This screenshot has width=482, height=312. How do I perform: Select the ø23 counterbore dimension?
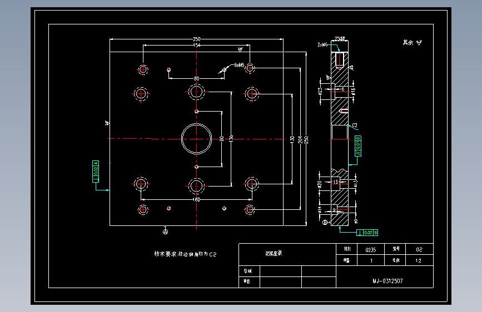coord(320,91)
